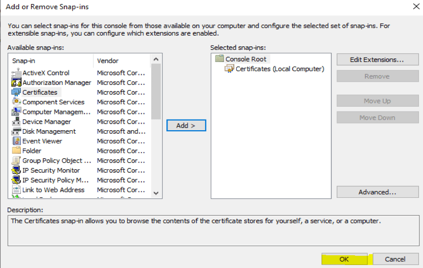Select the Component Services icon
423x268 pixels.
pyautogui.click(x=16, y=102)
